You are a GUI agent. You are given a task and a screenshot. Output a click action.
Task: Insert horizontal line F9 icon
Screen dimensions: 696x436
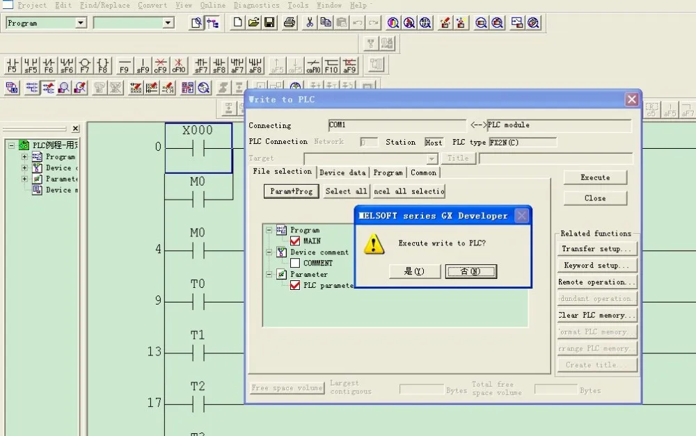click(125, 65)
